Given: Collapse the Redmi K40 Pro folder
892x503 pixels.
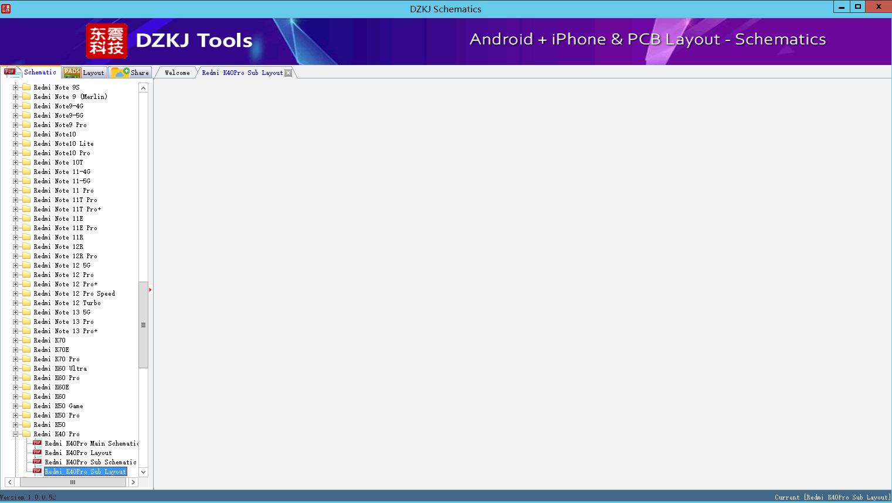Looking at the screenshot, I should point(16,434).
